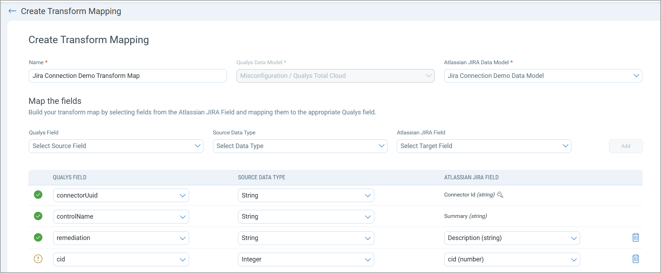Open the controlName Qualys field dropdown
Screen dimensions: 661x273
(121, 217)
